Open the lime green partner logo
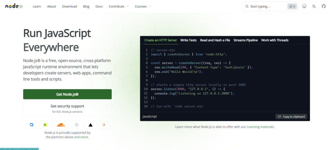The width and height of the screenshot is (333, 150). [45, 125]
